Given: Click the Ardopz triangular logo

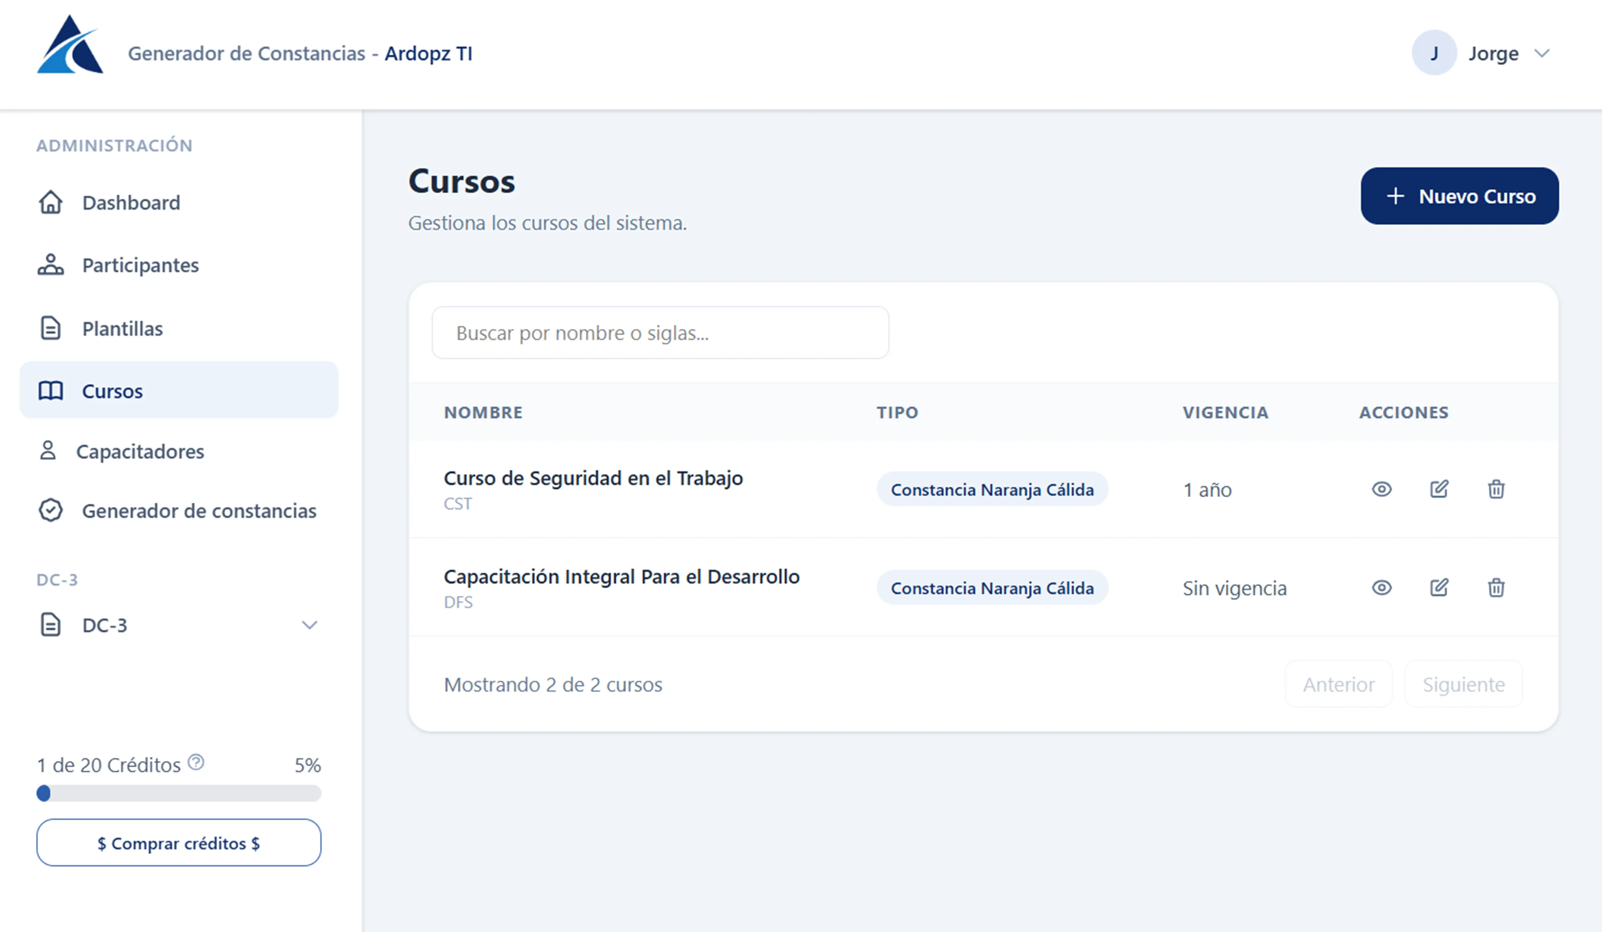Looking at the screenshot, I should 70,44.
